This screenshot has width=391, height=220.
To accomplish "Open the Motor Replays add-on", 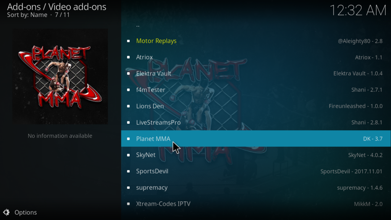I will coord(256,41).
